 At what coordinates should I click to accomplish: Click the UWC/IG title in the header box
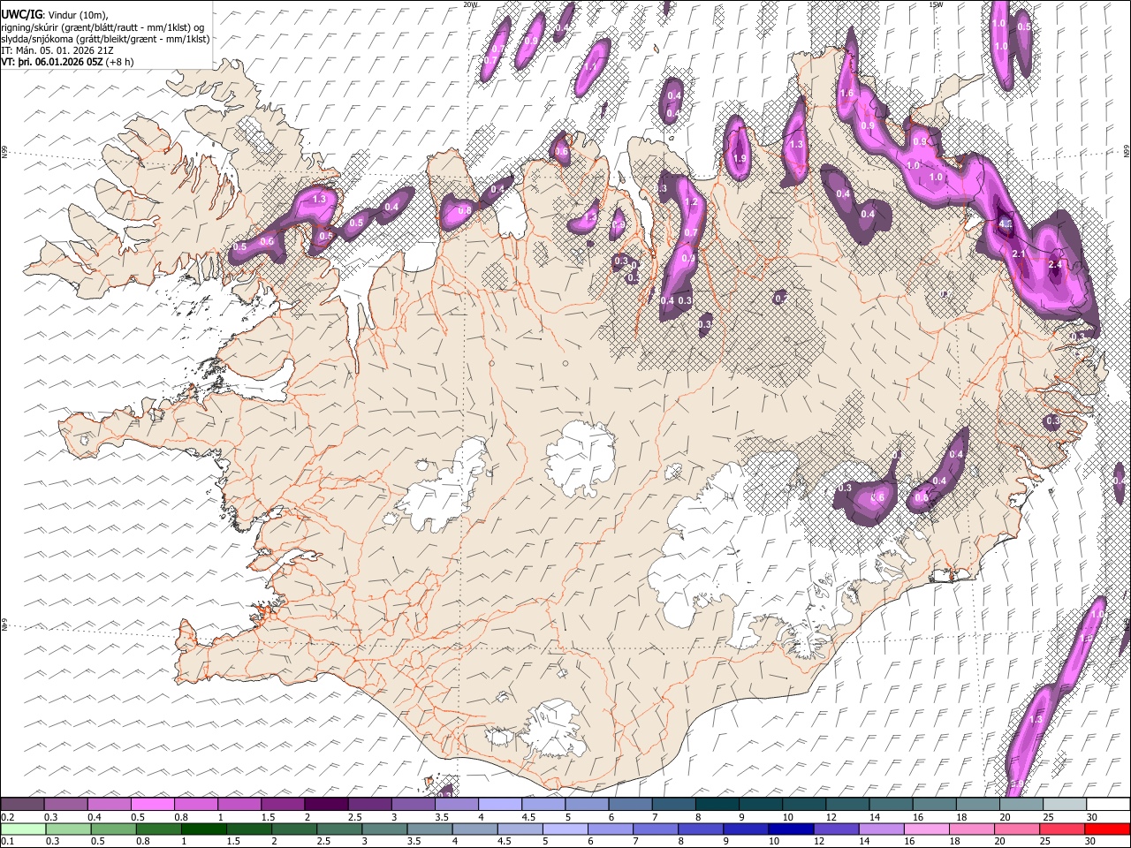coord(19,15)
